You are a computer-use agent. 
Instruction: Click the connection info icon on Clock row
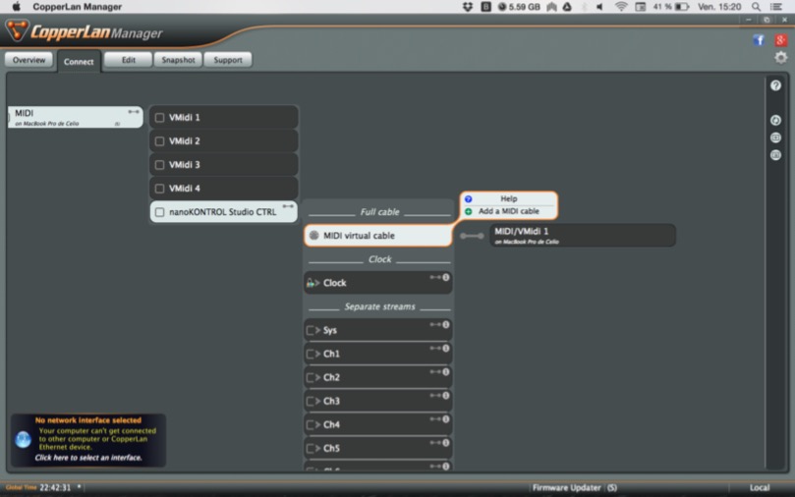coord(445,277)
